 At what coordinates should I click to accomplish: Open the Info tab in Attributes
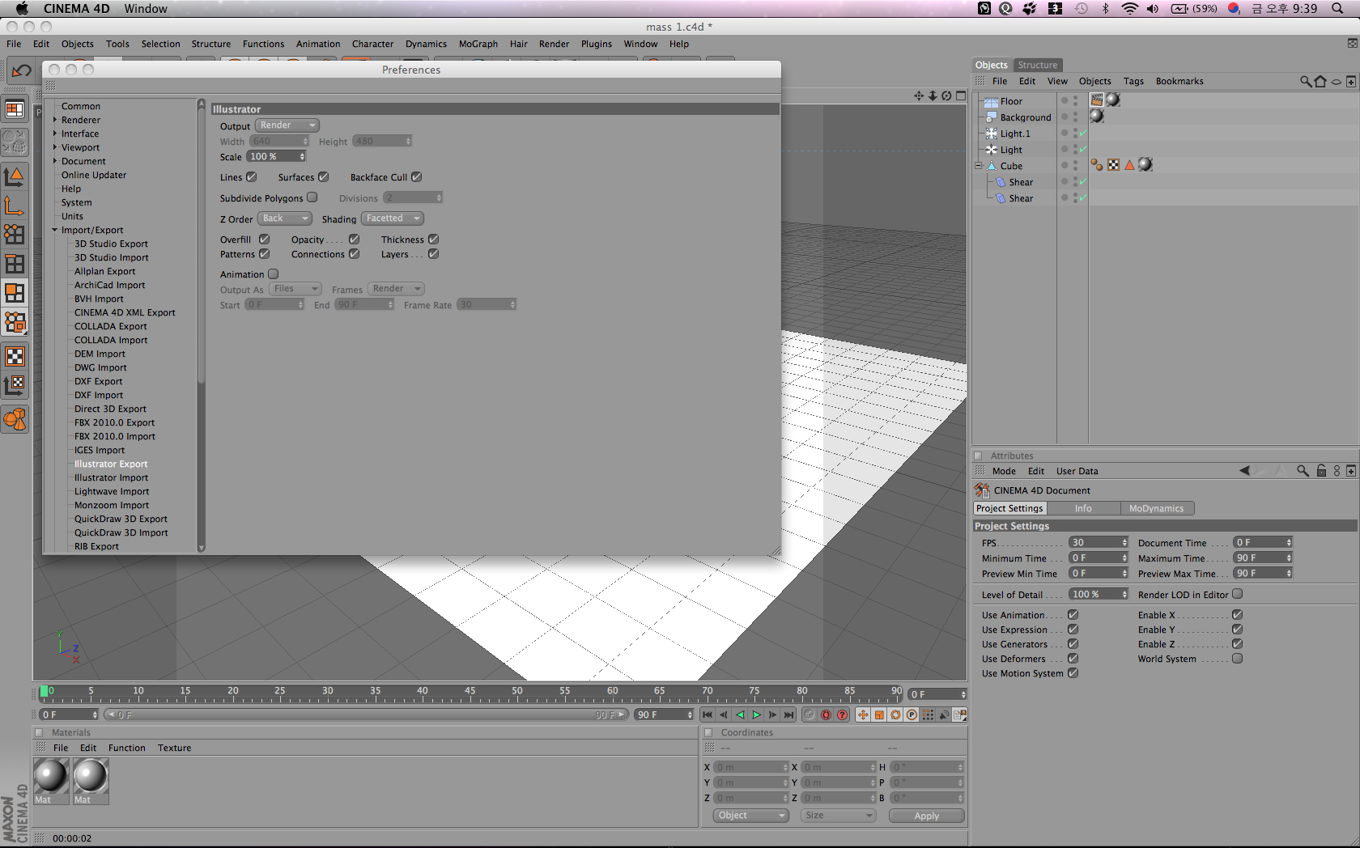pos(1083,508)
